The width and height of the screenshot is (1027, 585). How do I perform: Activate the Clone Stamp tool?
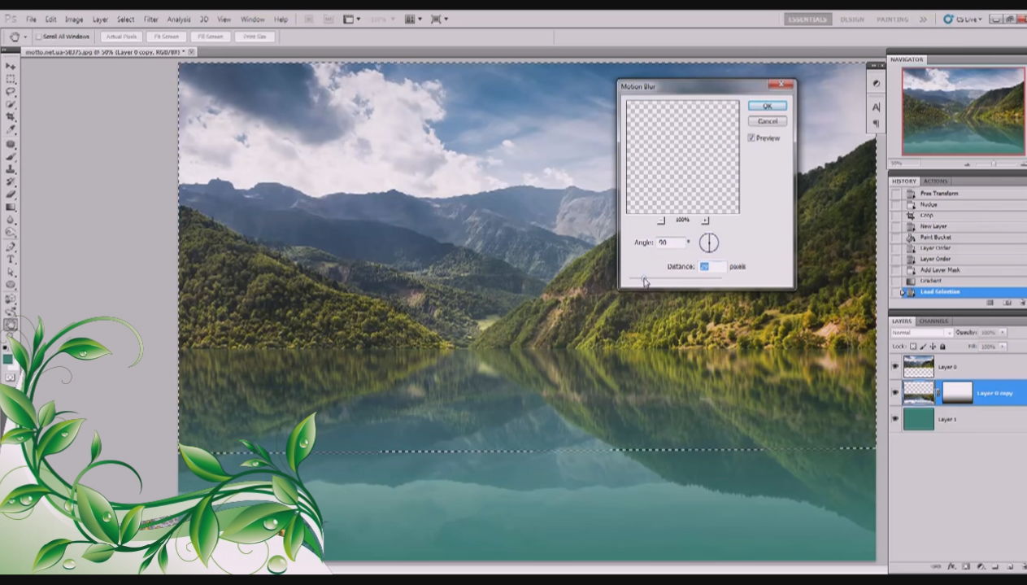pos(11,168)
